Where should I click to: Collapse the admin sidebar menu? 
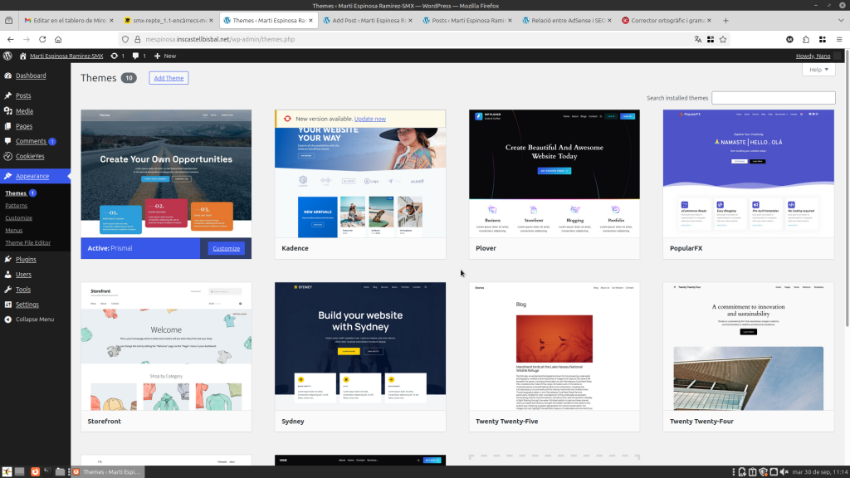[34, 319]
